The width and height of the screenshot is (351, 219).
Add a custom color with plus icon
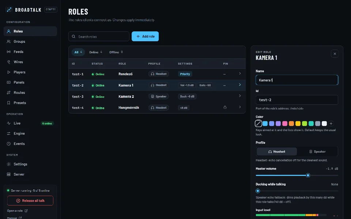(331, 124)
